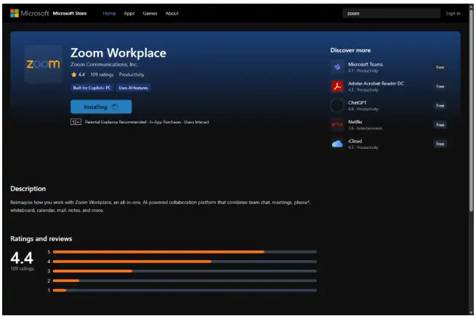Screen dimensions: 476x316
Task: Go to the Home tab
Action: pyautogui.click(x=109, y=13)
